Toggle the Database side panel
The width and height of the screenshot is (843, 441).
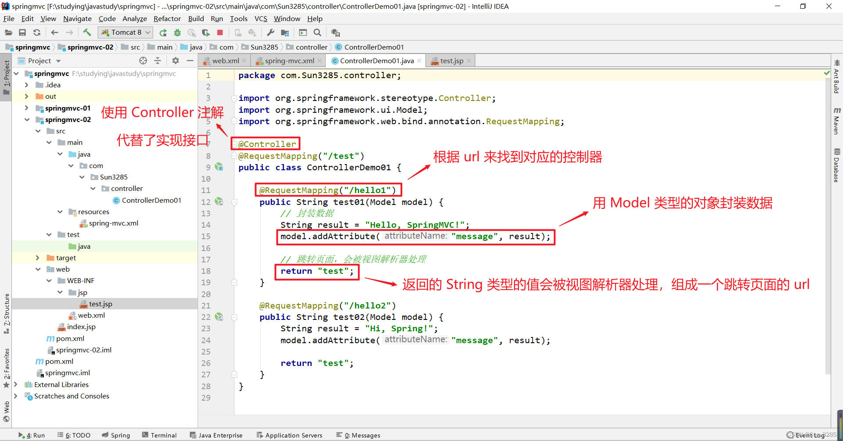(837, 165)
